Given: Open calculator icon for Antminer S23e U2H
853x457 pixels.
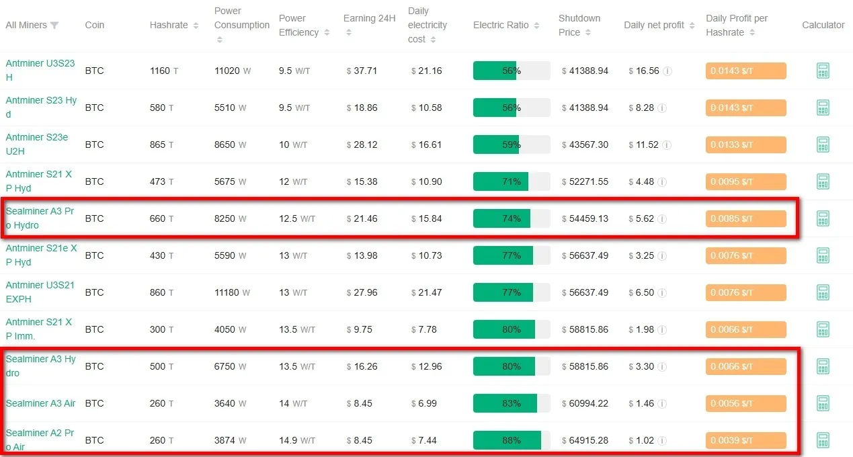Looking at the screenshot, I should (x=822, y=144).
